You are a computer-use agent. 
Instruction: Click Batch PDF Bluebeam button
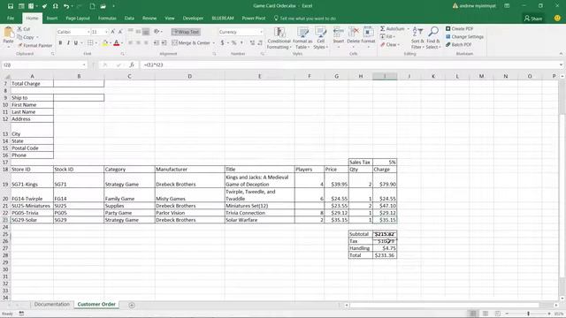pos(458,45)
